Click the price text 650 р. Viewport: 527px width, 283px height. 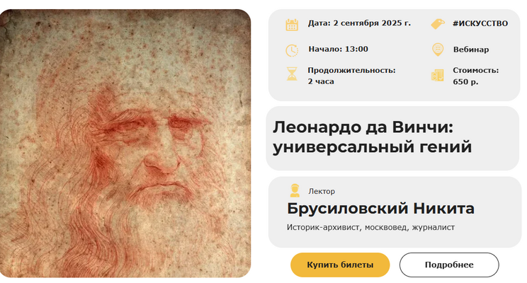click(x=465, y=81)
